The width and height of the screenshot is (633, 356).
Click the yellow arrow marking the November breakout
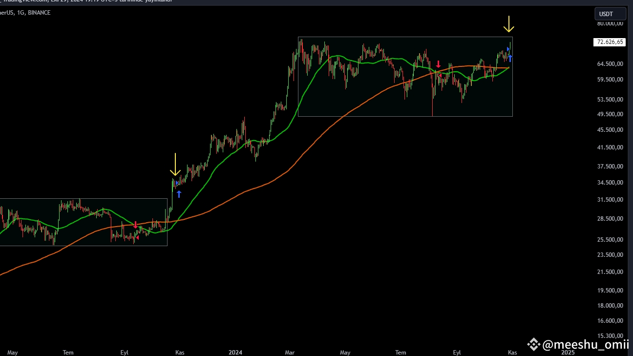coord(175,165)
